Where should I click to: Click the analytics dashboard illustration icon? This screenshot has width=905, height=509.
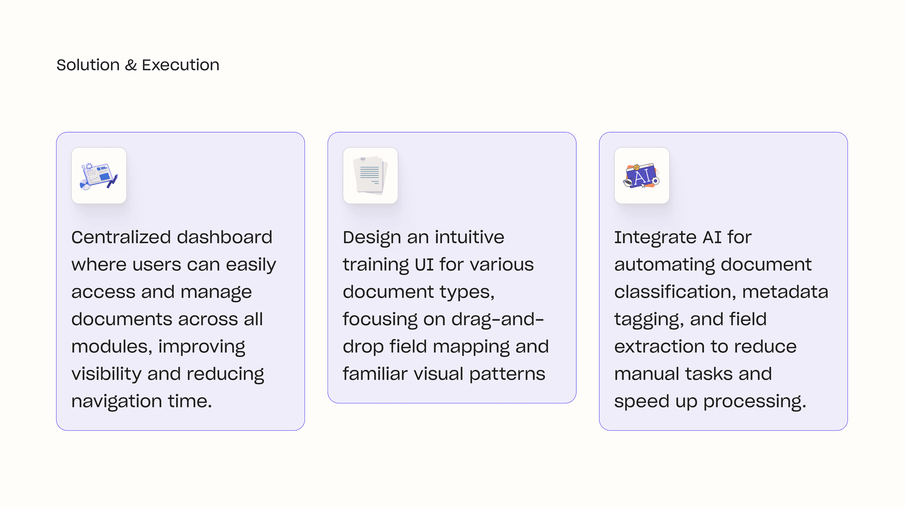(x=99, y=175)
